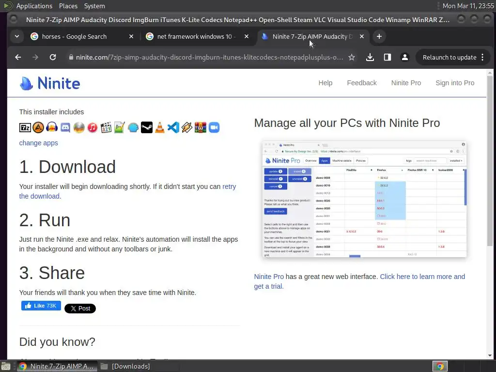496x372 pixels.
Task: Open the Applications menu
Action: (x=34, y=6)
